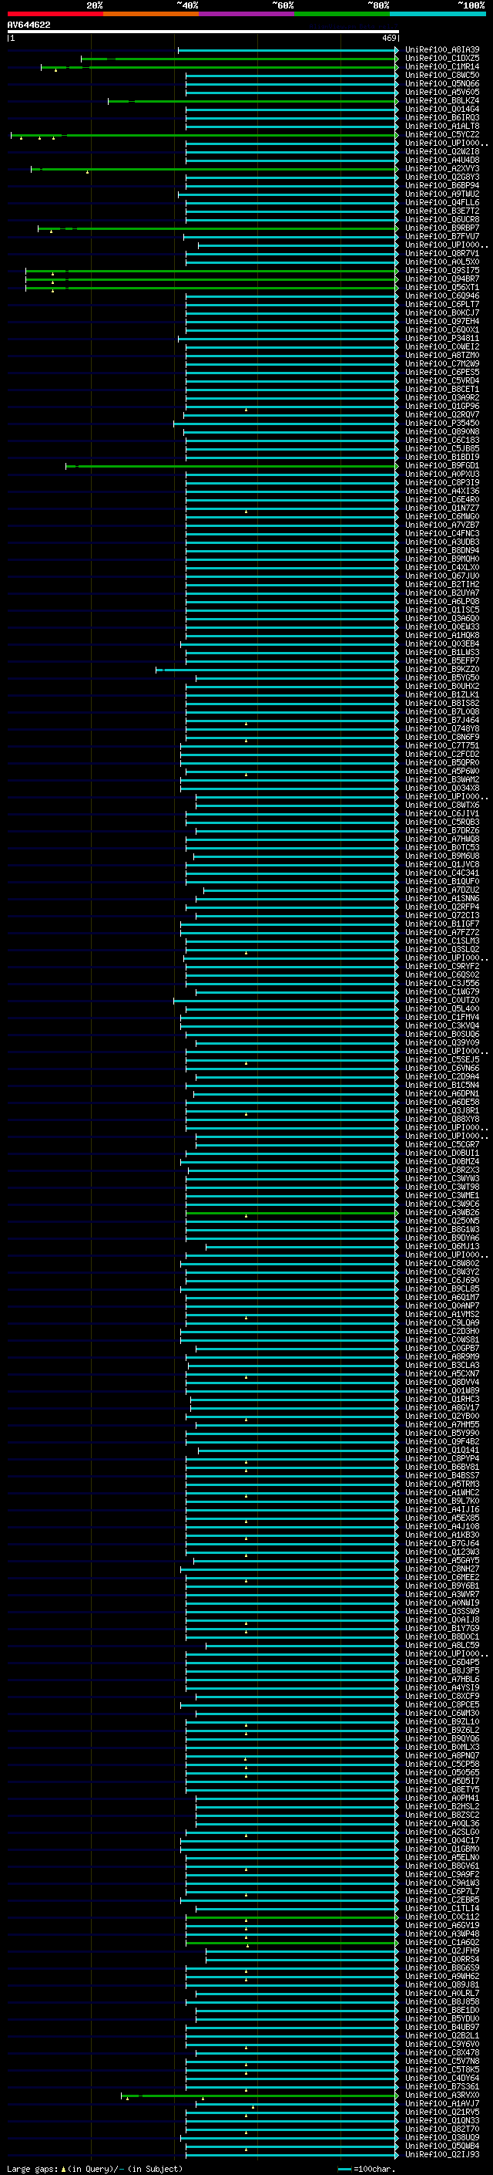Select label UniRef100_C0GPB7
The width and height of the screenshot is (493, 2175).
pos(441,1349)
